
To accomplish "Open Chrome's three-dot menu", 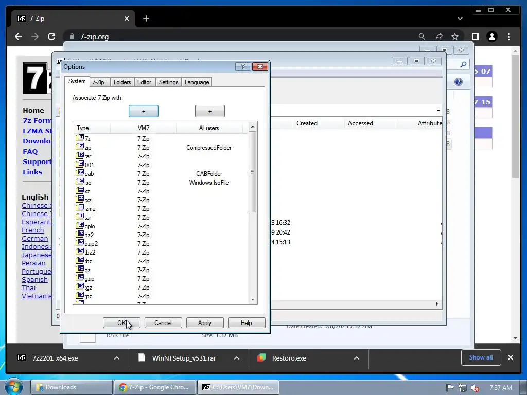I will tap(509, 37).
